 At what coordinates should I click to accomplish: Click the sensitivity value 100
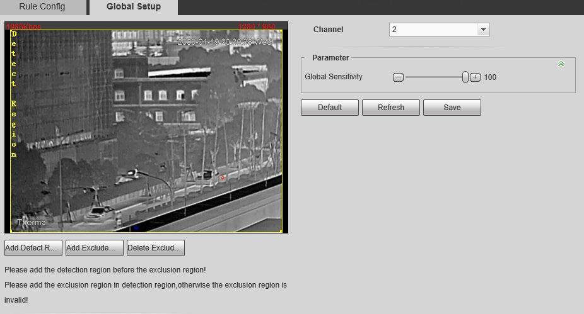[x=490, y=77]
